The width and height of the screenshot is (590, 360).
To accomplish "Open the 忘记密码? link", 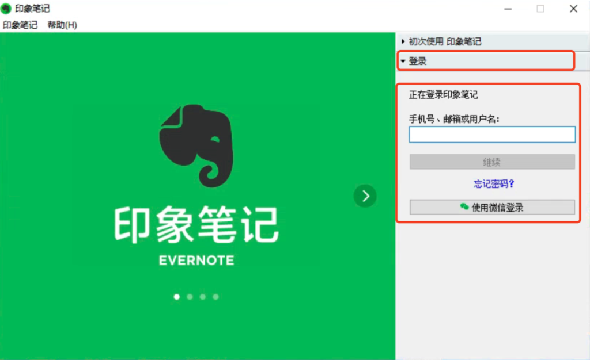I will pos(494,183).
